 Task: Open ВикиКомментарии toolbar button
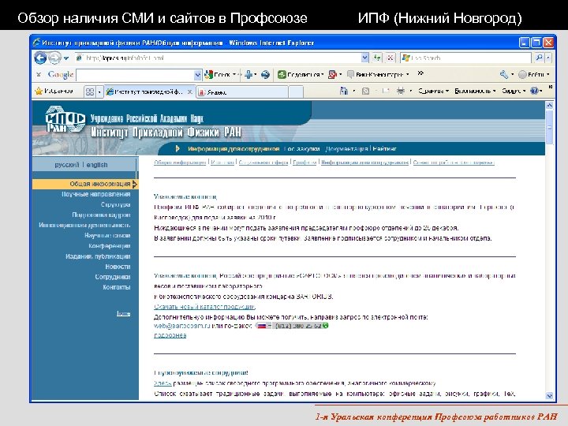click(378, 75)
